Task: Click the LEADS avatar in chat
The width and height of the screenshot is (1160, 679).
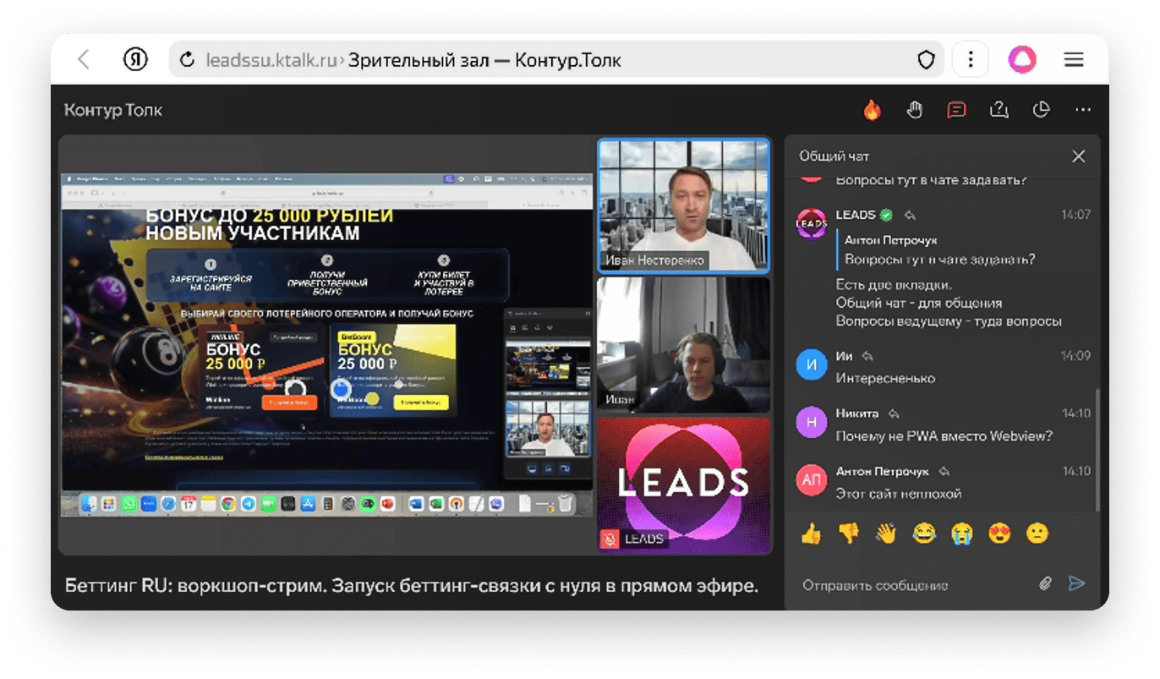Action: click(x=812, y=223)
